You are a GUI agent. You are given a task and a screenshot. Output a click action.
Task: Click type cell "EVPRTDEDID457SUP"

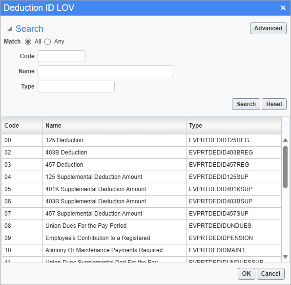(234, 214)
